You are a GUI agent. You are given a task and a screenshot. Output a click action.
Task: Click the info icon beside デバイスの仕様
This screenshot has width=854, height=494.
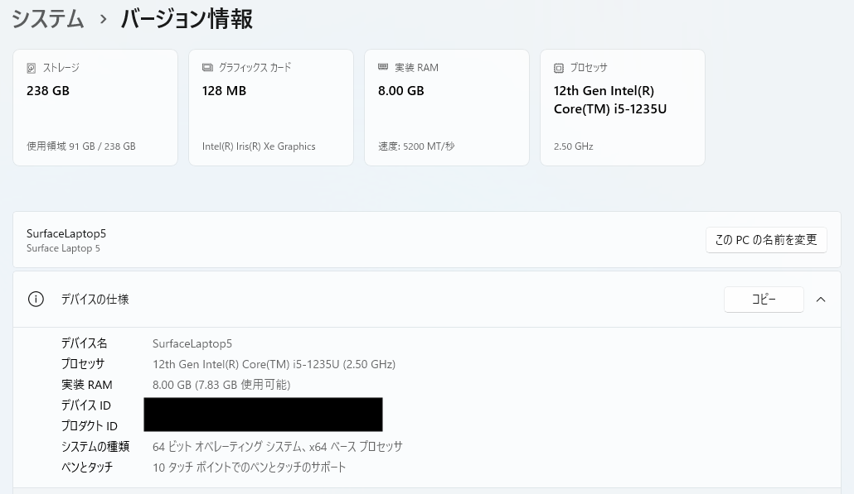[x=36, y=300]
